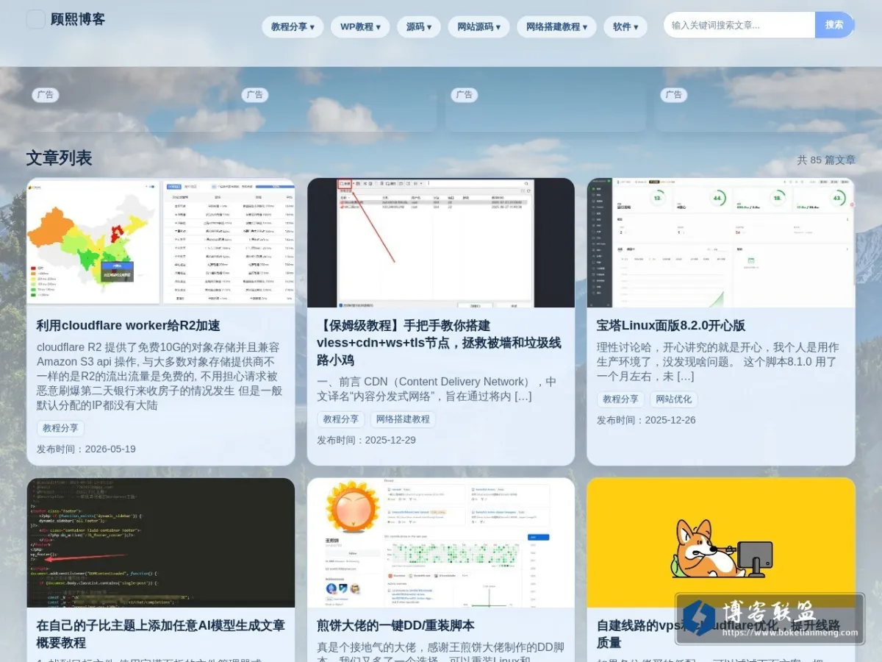Click publish date 2025-12-29

click(366, 440)
